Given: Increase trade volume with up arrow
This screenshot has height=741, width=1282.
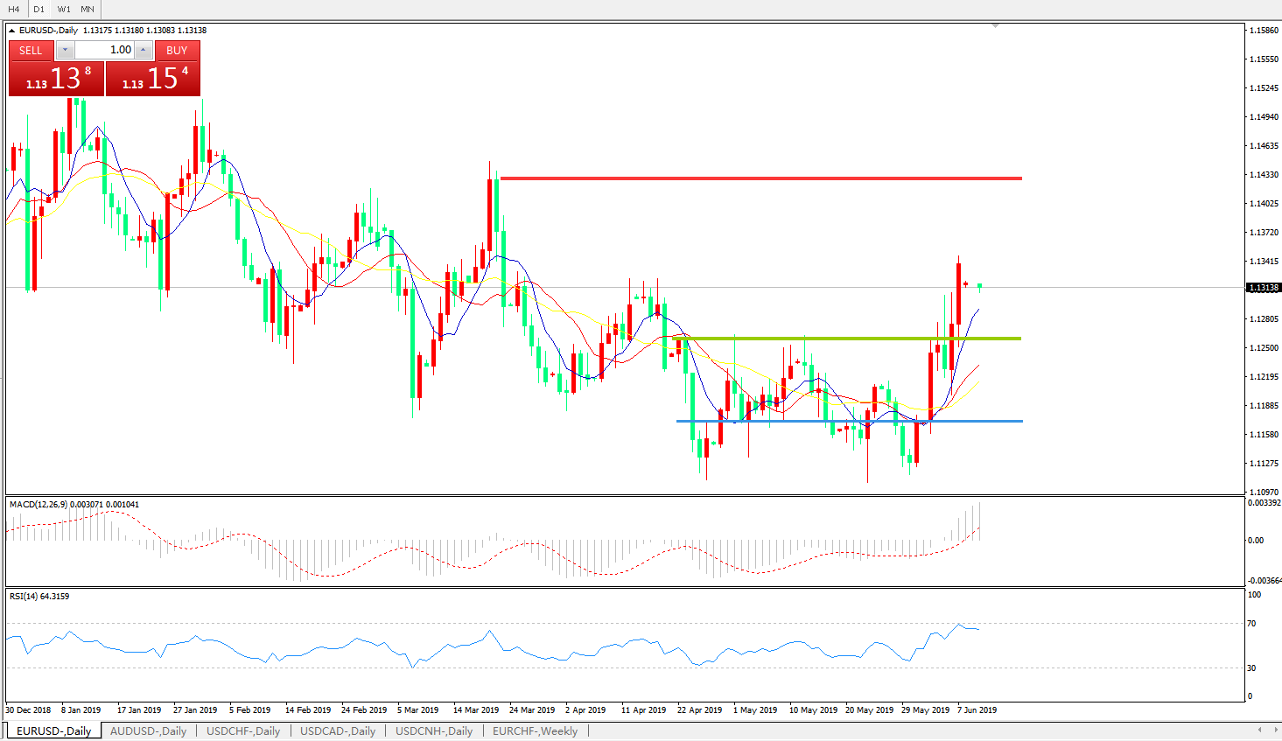Looking at the screenshot, I should pos(144,50).
